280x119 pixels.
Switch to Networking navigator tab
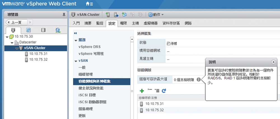point(57,30)
